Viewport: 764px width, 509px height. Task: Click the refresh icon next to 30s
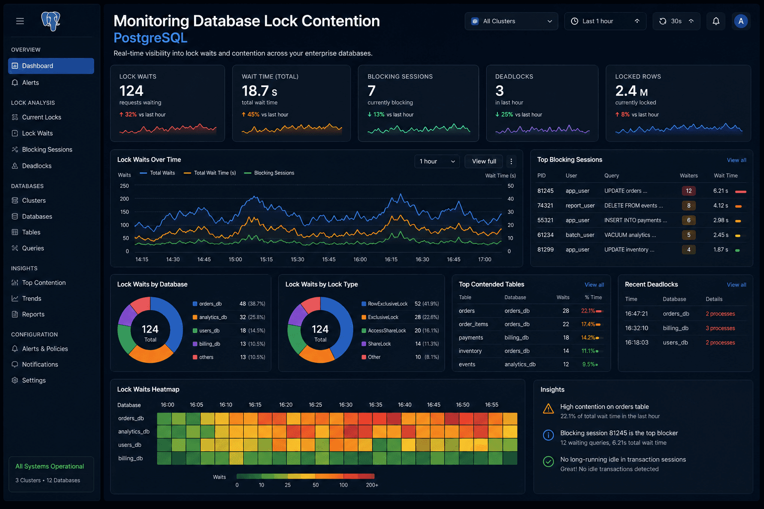[663, 21]
